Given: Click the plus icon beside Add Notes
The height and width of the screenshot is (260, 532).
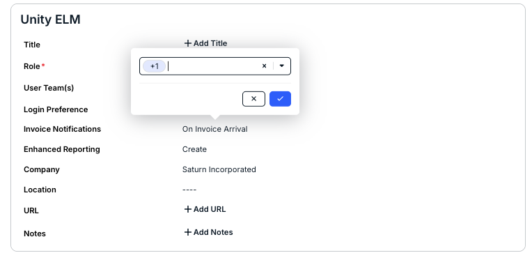Looking at the screenshot, I should point(187,232).
